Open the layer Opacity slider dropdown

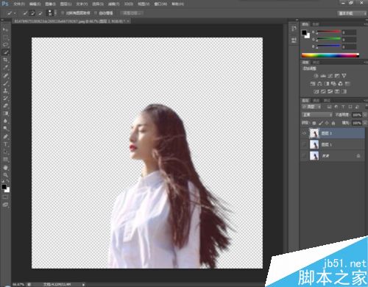(365, 115)
